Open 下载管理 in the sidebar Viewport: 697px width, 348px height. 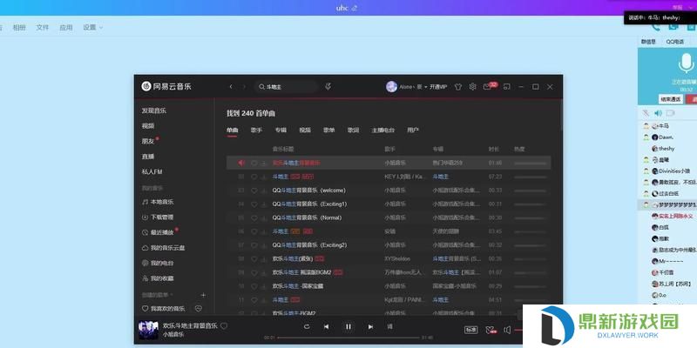(x=158, y=217)
